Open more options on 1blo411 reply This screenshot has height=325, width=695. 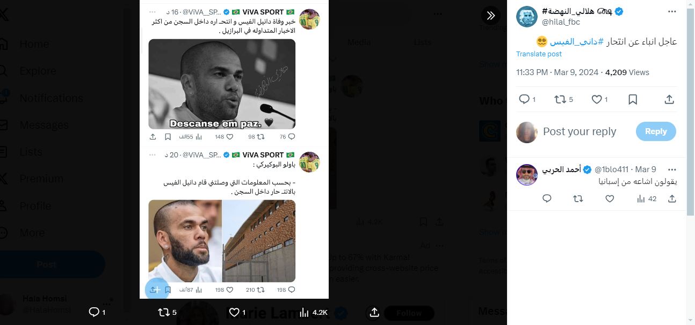click(671, 169)
